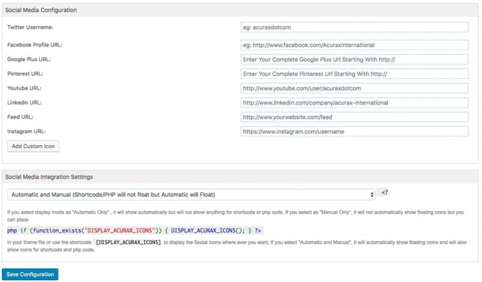Image resolution: width=482 pixels, height=282 pixels.
Task: Focus the Youtube URL text box
Action: click(354, 89)
